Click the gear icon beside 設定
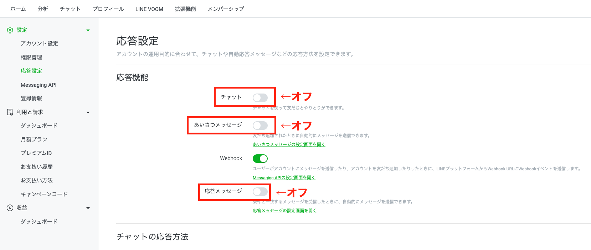Screen dimensions: 591x250 pyautogui.click(x=10, y=30)
